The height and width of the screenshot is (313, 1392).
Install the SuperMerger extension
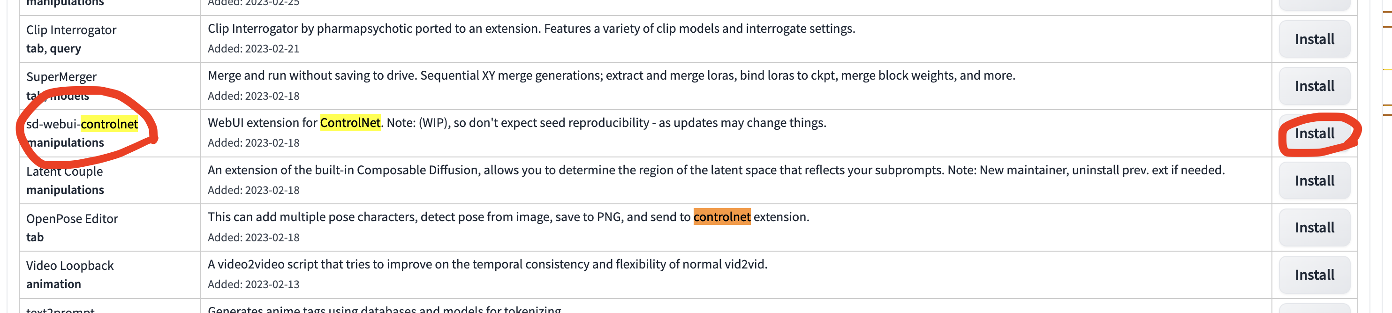[x=1314, y=86]
